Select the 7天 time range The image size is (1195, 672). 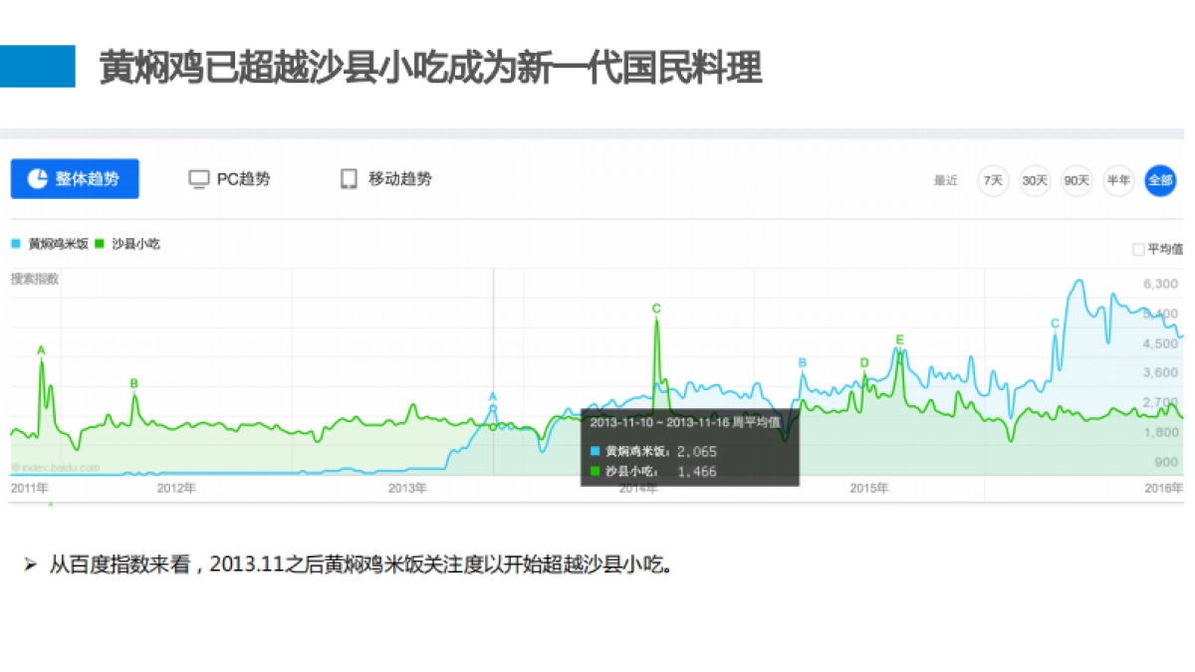[x=992, y=181]
